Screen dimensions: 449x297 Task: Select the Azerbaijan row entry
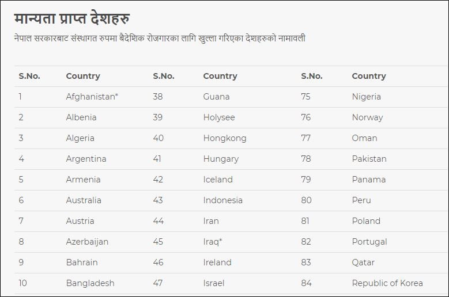87,242
